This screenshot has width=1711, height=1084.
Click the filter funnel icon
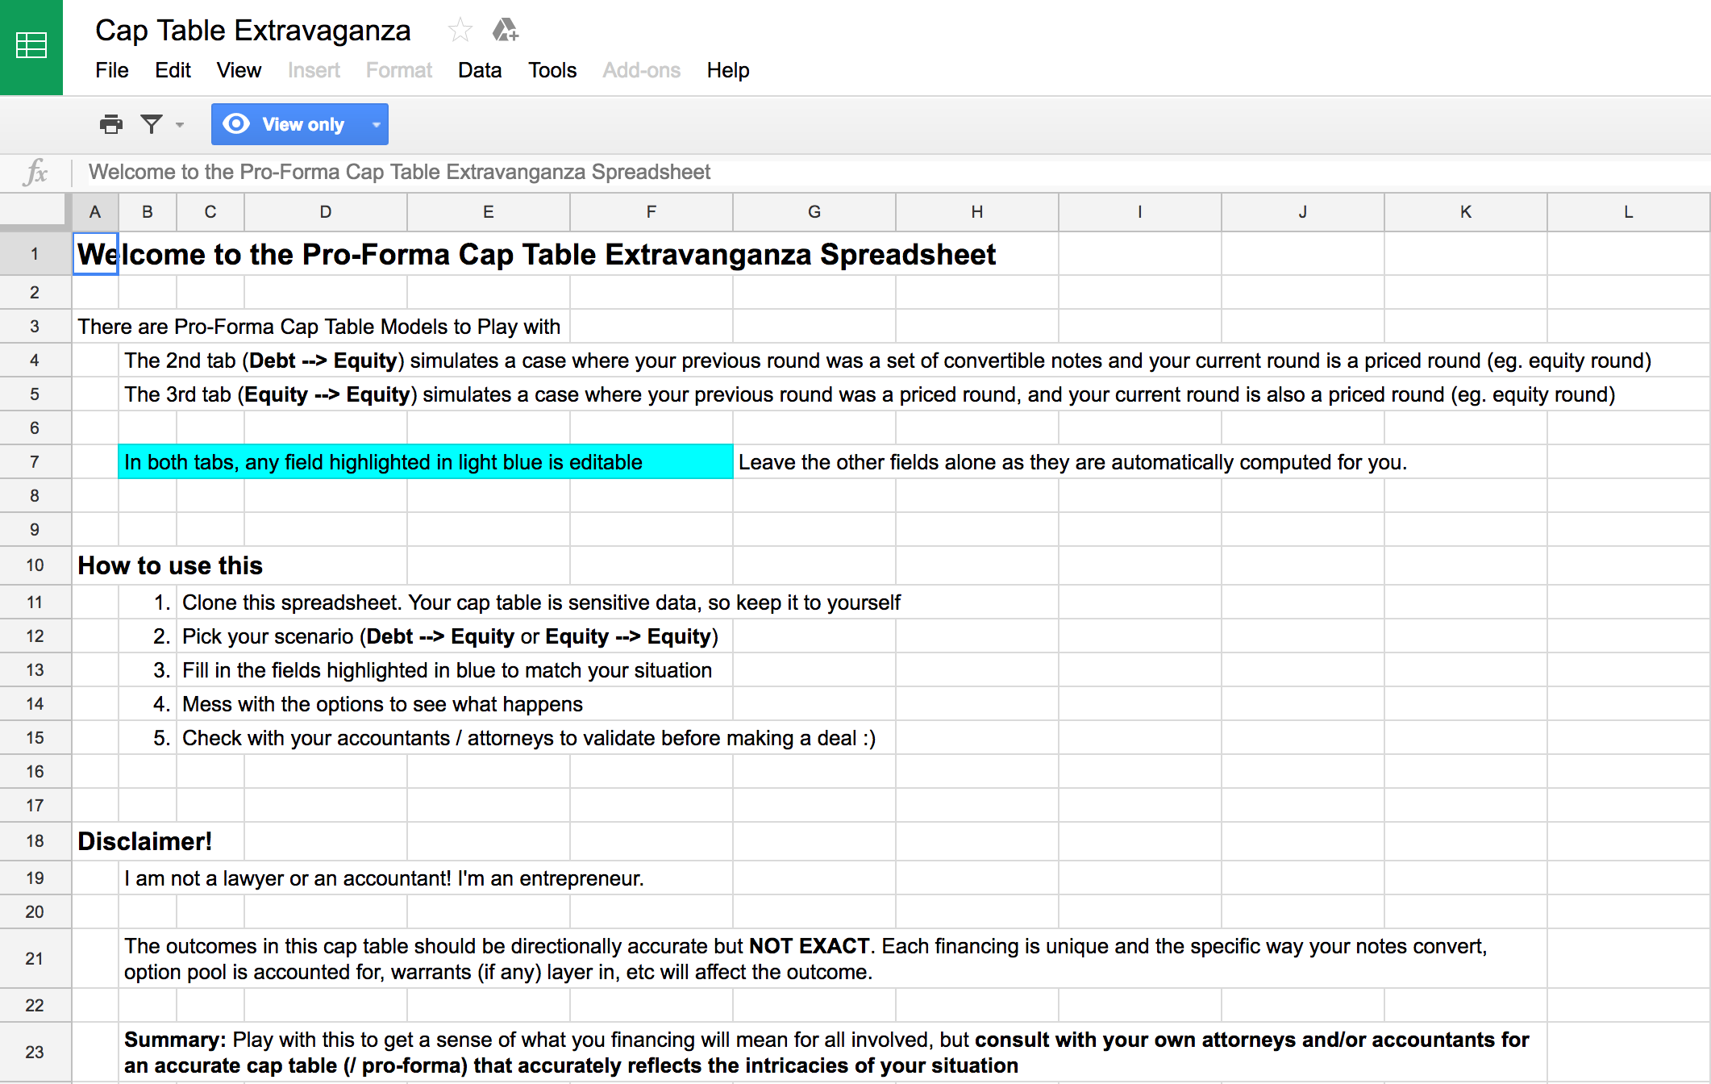coord(152,124)
